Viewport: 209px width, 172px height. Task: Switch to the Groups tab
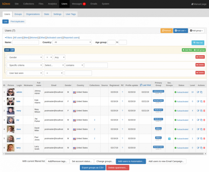click(x=18, y=14)
